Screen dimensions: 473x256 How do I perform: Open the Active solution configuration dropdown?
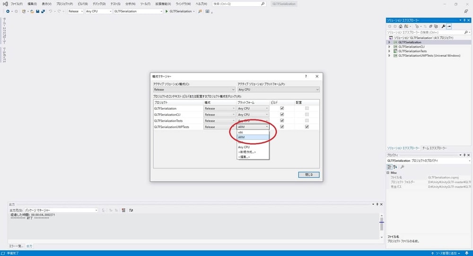point(194,89)
